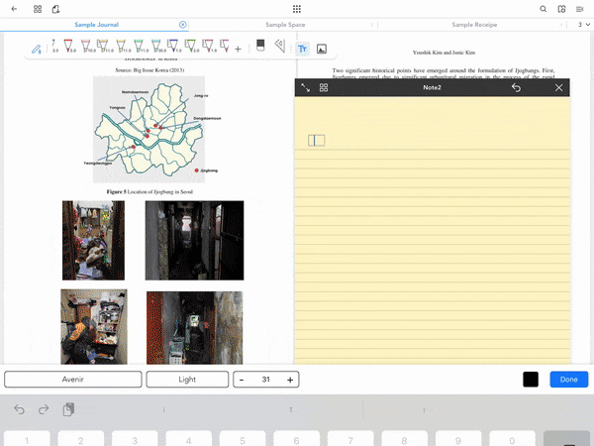Tap the Seoul Jjogbang location map
Image resolution: width=594 pixels, height=446 pixels.
click(148, 129)
